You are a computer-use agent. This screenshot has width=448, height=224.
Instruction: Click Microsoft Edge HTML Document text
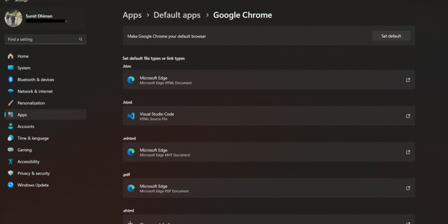tap(165, 83)
